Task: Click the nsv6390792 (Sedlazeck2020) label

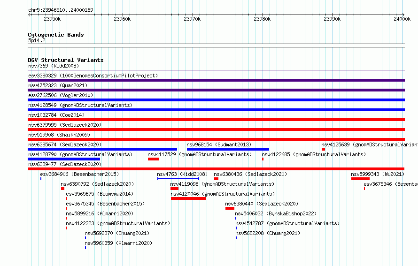Action: 97,184
